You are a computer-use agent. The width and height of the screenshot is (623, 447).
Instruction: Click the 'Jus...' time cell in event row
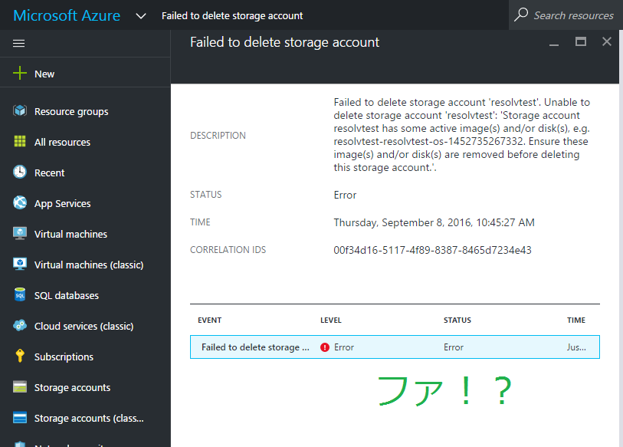[x=576, y=347]
